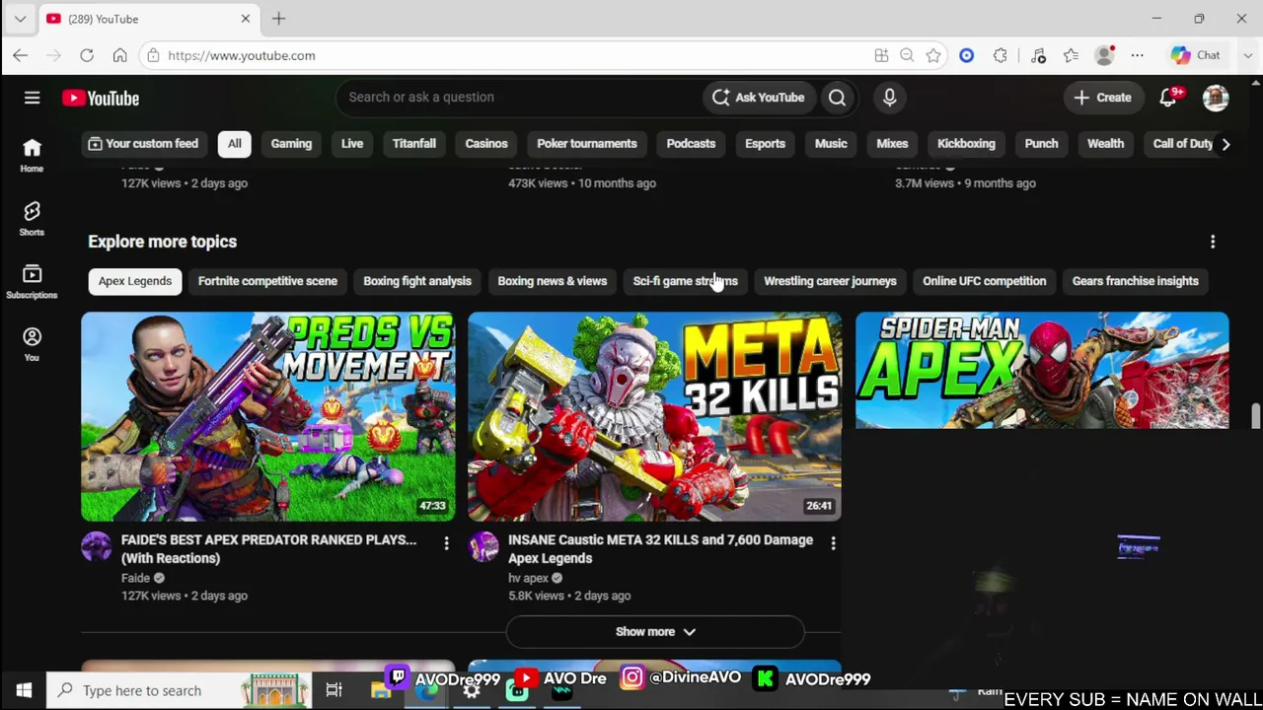Open the browser Settings and more menu
Viewport: 1263px width, 710px height.
tap(1137, 55)
